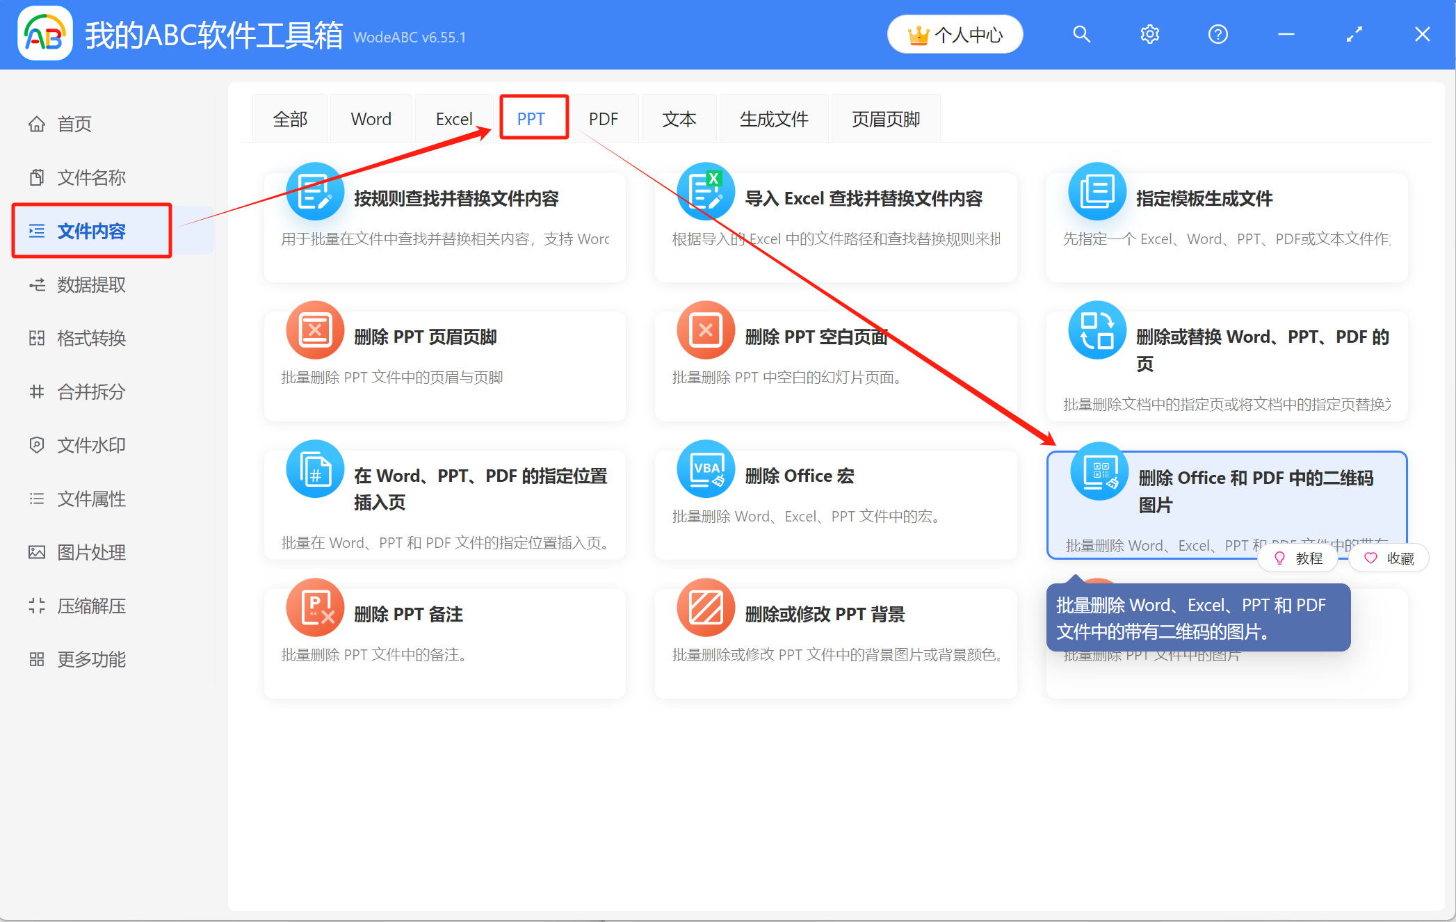Select the 删除 Office 宏 VBA icon

point(706,469)
